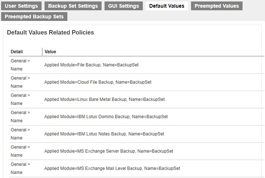Select the IBM Lotus Notes Backup row
The image size is (265, 178).
(104, 134)
